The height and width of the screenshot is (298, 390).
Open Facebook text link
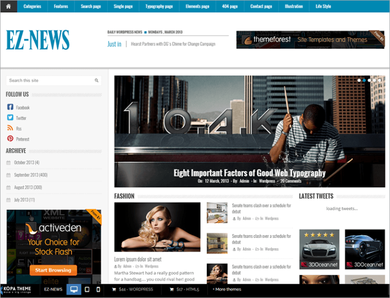pyautogui.click(x=23, y=108)
